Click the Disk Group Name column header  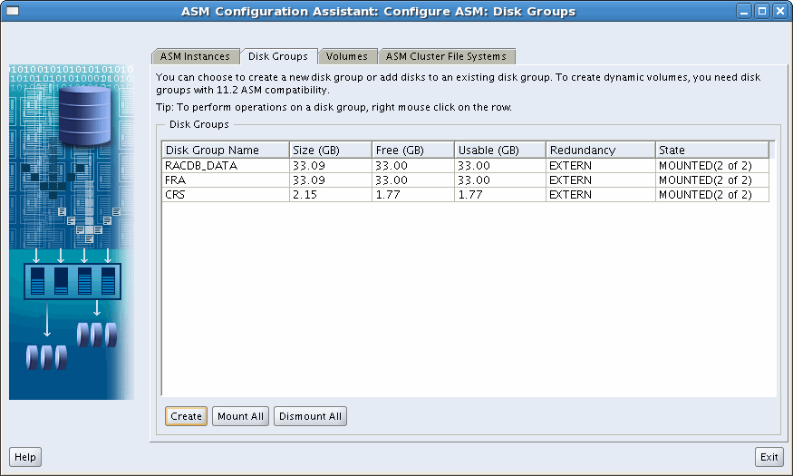click(225, 150)
